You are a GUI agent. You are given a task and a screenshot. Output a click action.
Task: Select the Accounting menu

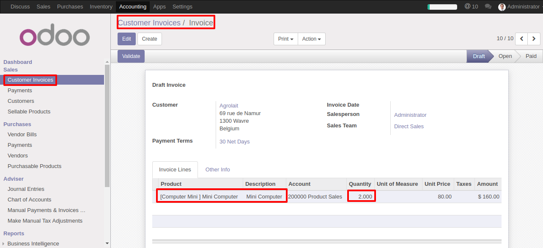coord(133,7)
